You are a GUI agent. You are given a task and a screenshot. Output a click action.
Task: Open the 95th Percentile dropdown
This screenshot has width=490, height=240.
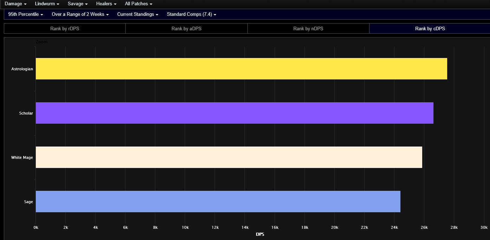click(26, 14)
